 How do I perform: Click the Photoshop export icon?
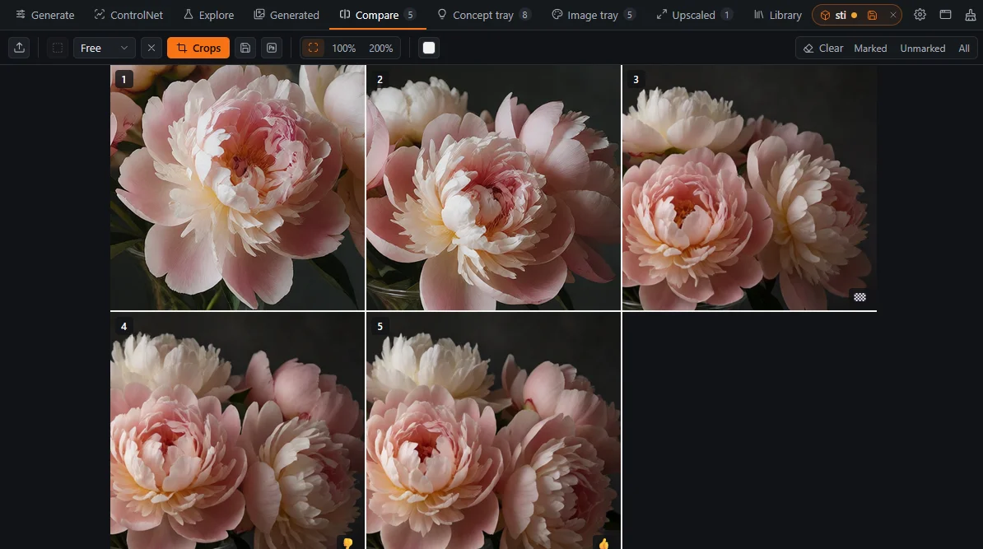pyautogui.click(x=272, y=48)
